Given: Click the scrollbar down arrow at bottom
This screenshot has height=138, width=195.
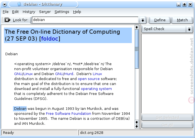Looking at the screenshot, I should (137, 126).
